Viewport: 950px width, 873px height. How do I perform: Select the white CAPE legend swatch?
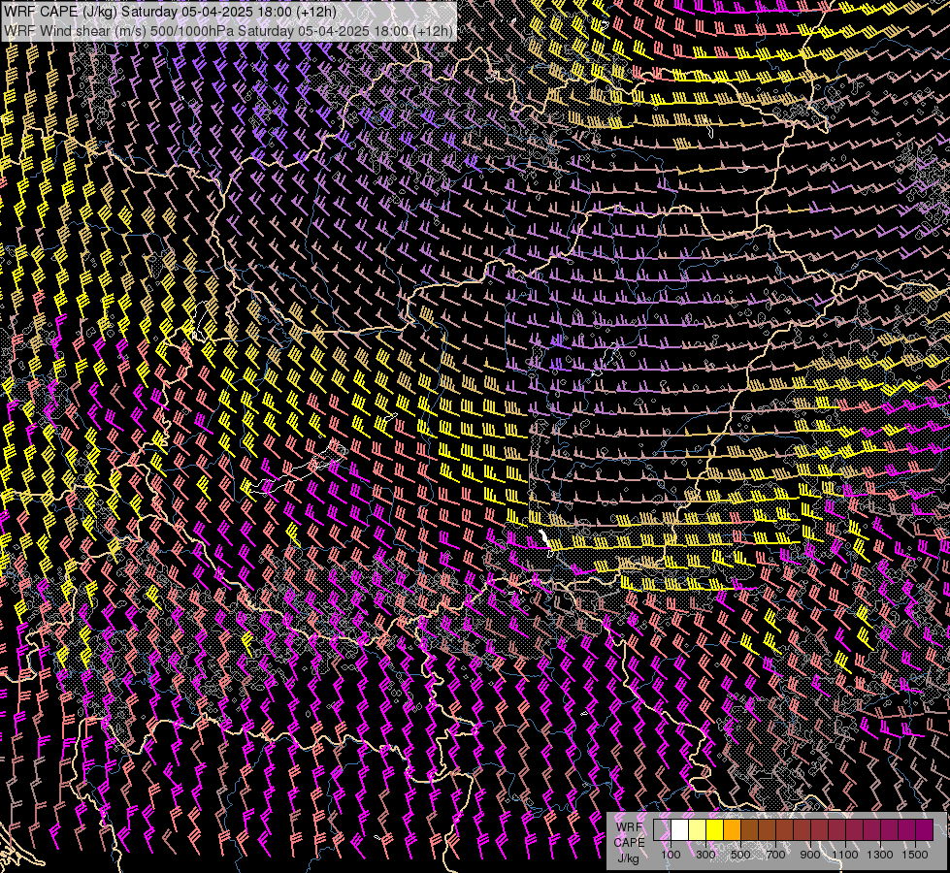(x=680, y=829)
